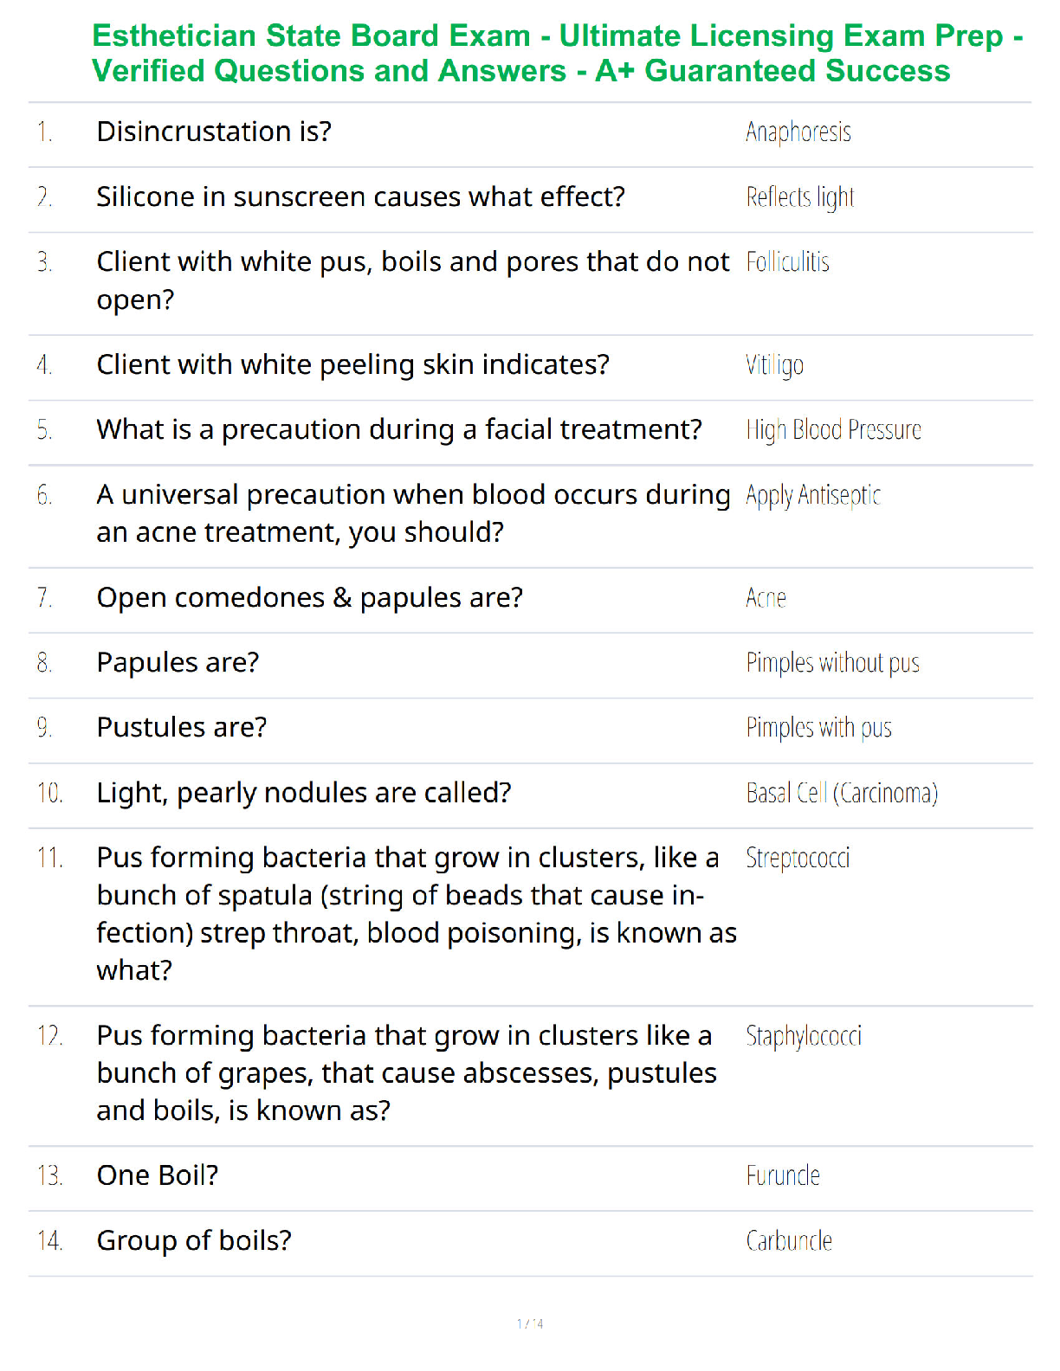Screen dimensions: 1060x1371
Task: Select the 'Reflects light' answer text
Action: [800, 197]
